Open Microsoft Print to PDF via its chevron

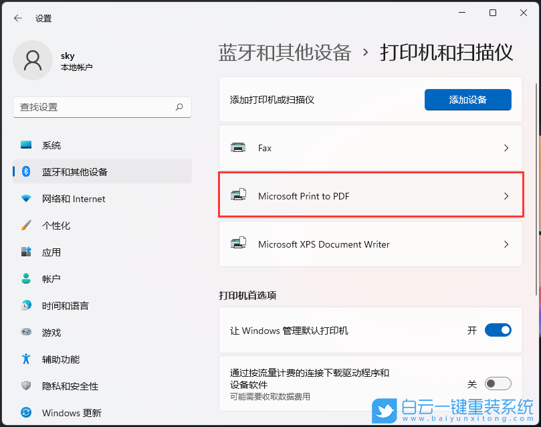(506, 196)
